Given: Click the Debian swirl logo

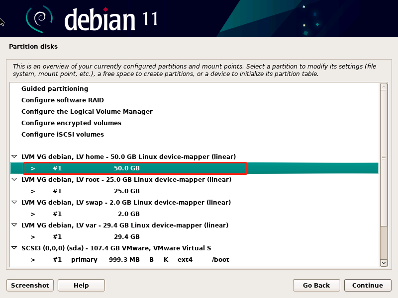Looking at the screenshot, I should click(x=39, y=19).
